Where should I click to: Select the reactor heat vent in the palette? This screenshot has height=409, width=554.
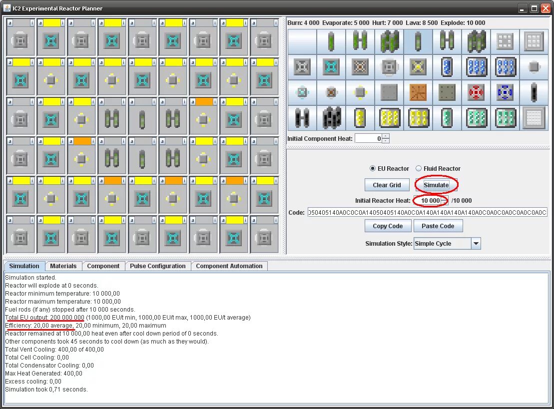coord(360,67)
